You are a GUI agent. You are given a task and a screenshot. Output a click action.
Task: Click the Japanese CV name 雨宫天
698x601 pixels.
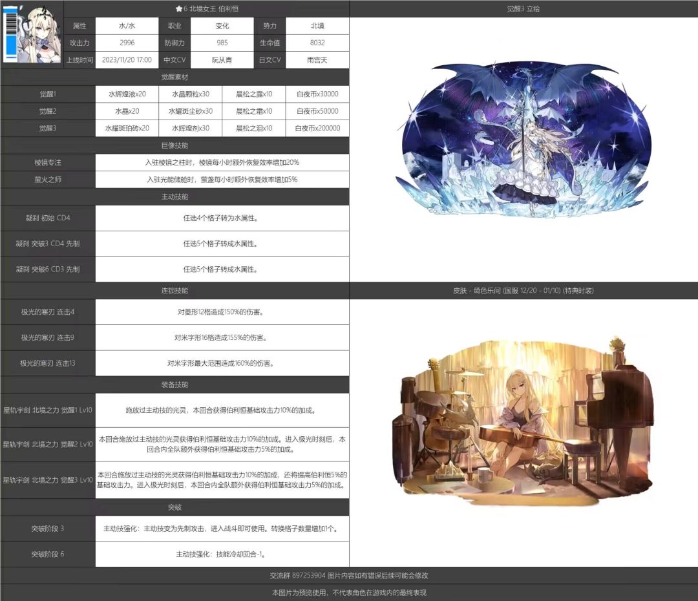point(317,59)
